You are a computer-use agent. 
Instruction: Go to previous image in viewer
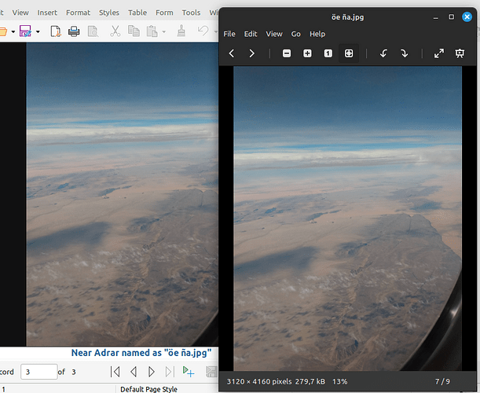(x=232, y=53)
